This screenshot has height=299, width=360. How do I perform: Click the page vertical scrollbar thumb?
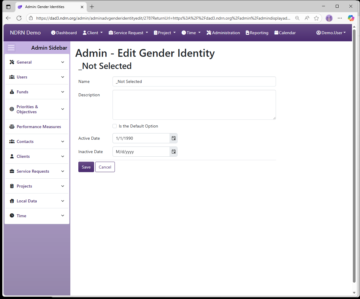(x=354, y=156)
